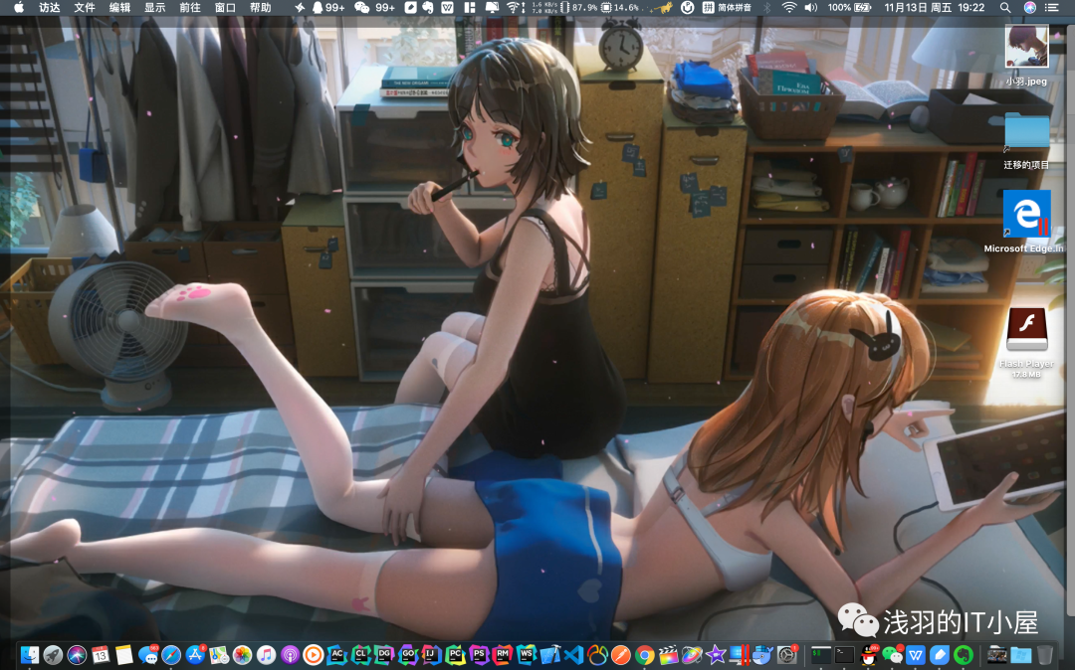Open Launchpad rocket icon in the Dock

coord(53,655)
